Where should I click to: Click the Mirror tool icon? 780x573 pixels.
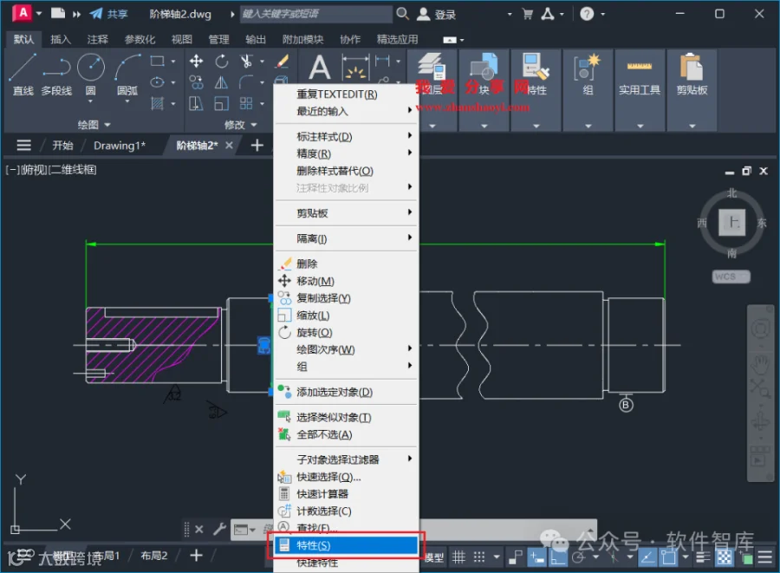221,82
